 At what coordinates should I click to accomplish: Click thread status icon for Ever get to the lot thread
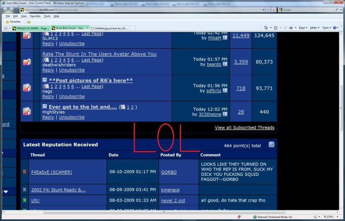point(27,111)
